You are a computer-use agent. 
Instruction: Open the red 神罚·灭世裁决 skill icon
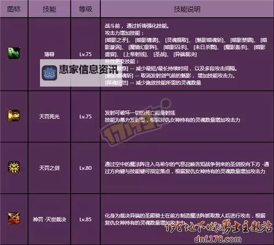14,218
